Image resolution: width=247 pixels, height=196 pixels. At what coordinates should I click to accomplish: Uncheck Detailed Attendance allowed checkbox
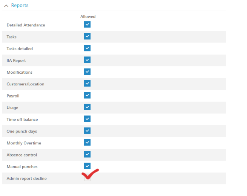[87, 24]
